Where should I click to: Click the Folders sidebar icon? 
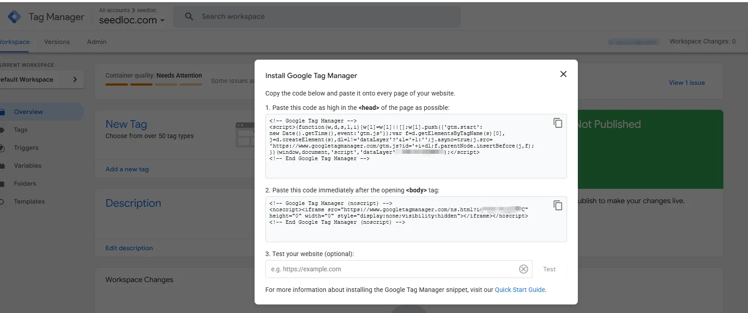point(2,184)
